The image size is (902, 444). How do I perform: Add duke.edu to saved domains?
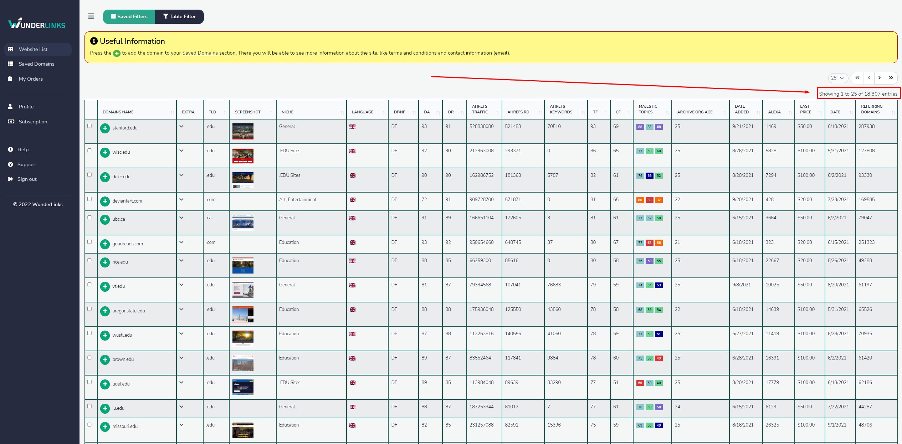point(105,177)
